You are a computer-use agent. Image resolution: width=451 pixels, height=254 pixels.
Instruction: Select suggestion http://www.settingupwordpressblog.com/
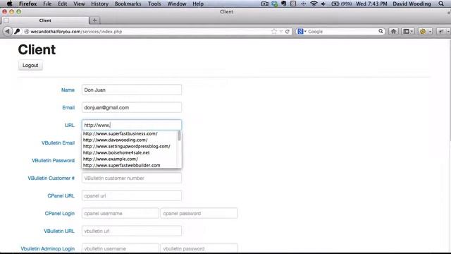click(127, 146)
